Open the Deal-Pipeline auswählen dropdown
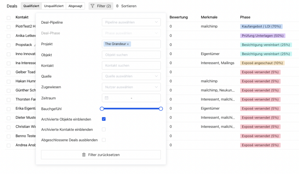The image size is (299, 174). click(x=131, y=22)
